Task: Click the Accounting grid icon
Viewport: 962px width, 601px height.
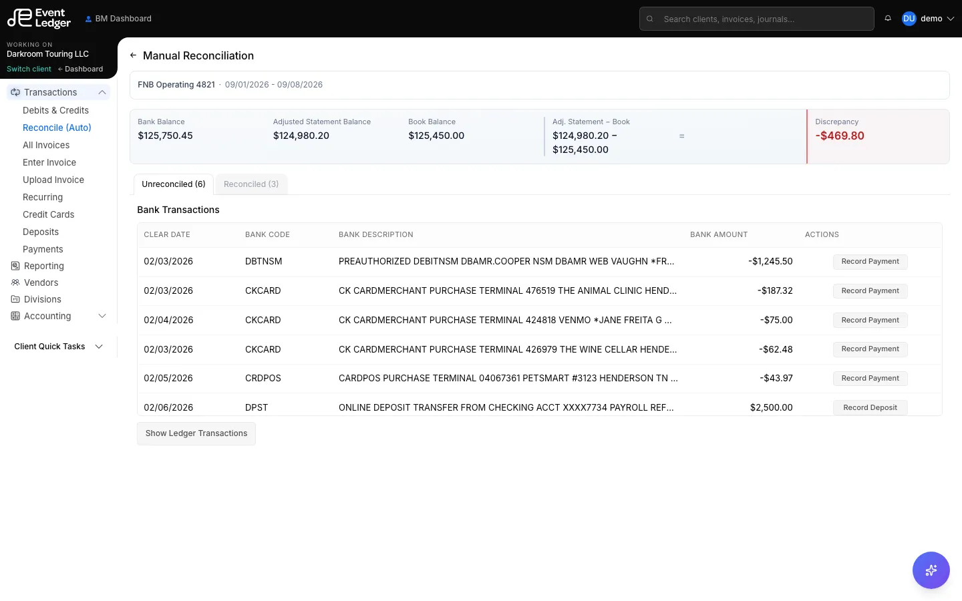Action: (x=15, y=316)
